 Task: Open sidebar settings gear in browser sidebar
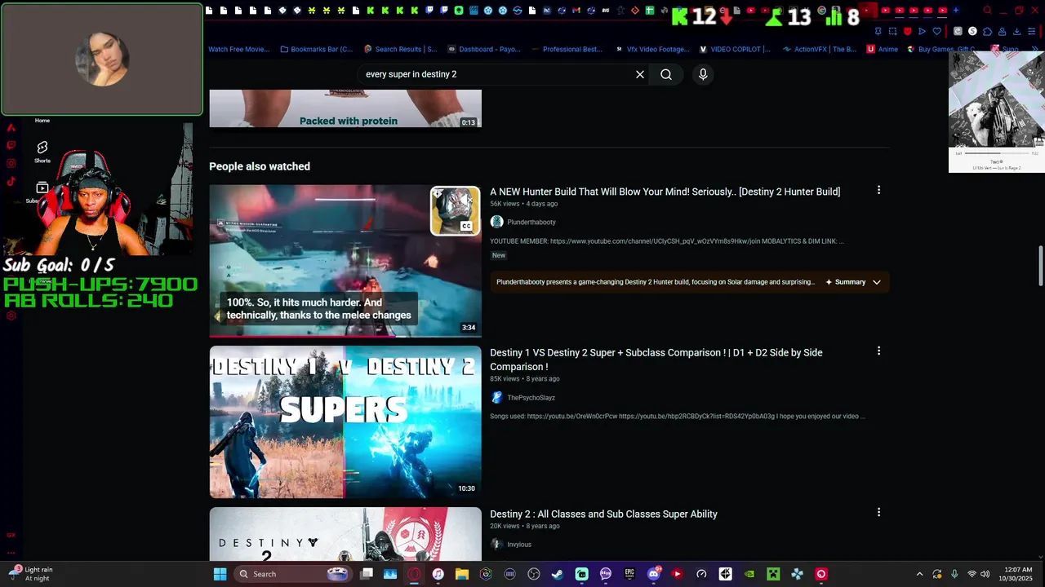click(x=11, y=316)
